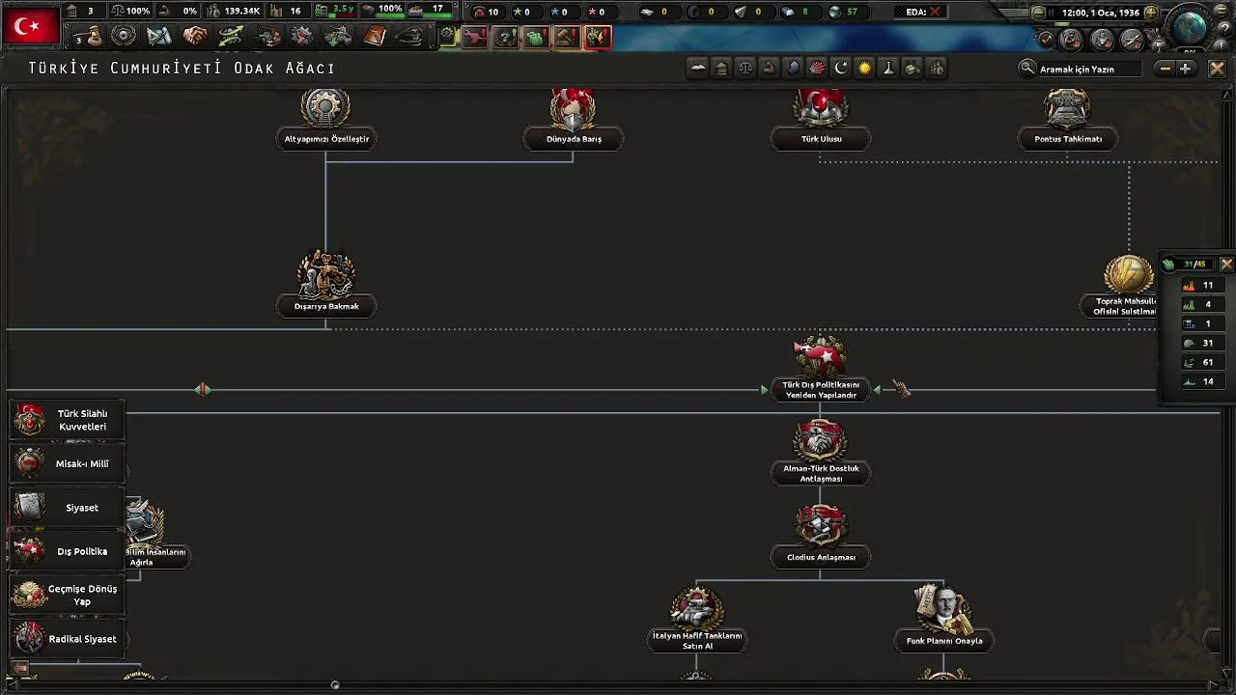Click the magnifying glass search icon
The image size is (1236, 695).
(x=1027, y=69)
